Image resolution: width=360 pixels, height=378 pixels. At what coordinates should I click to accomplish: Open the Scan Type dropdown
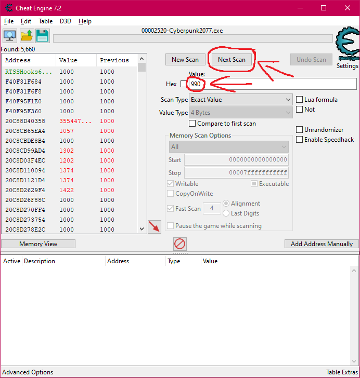241,100
